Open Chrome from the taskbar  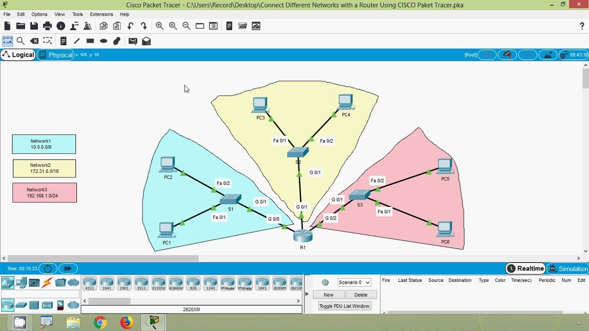click(100, 322)
